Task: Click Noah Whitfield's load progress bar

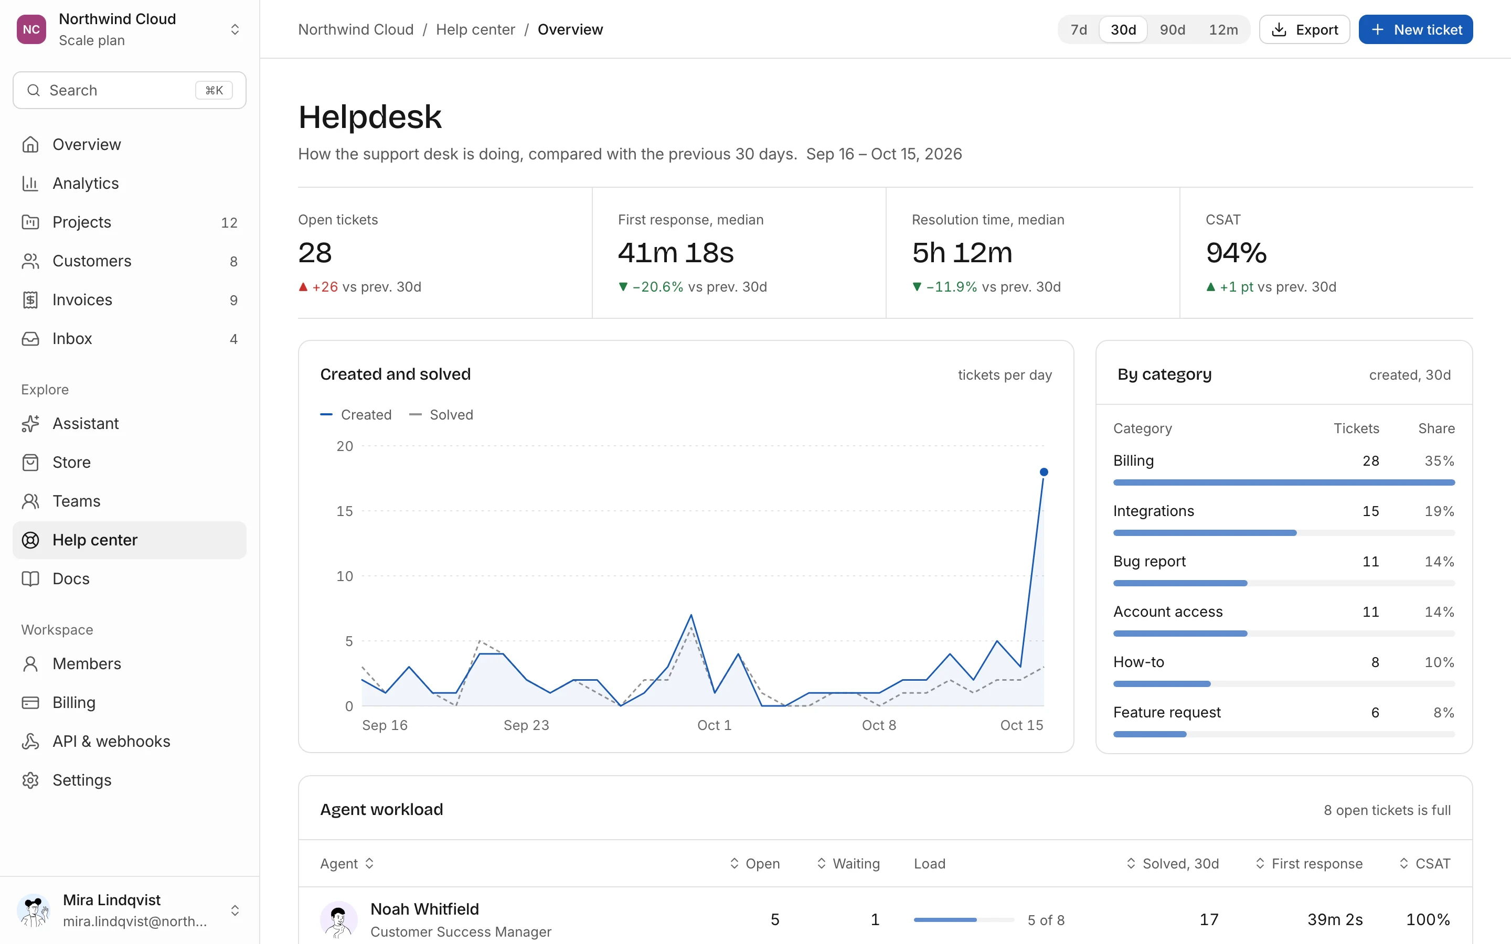Action: pyautogui.click(x=963, y=920)
